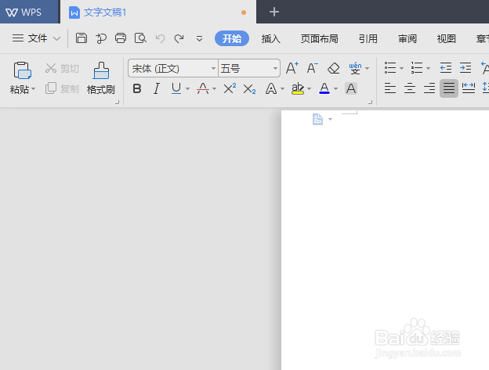Toggle Italic formatting
The width and height of the screenshot is (489, 370).
pos(157,88)
